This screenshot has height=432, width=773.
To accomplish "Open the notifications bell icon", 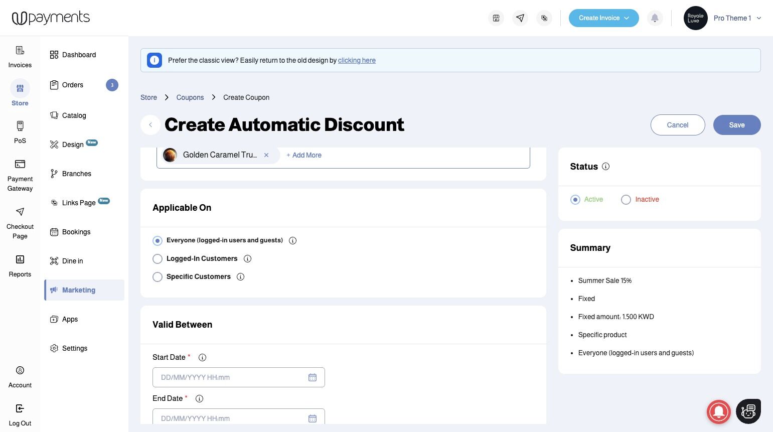I will click(x=655, y=18).
